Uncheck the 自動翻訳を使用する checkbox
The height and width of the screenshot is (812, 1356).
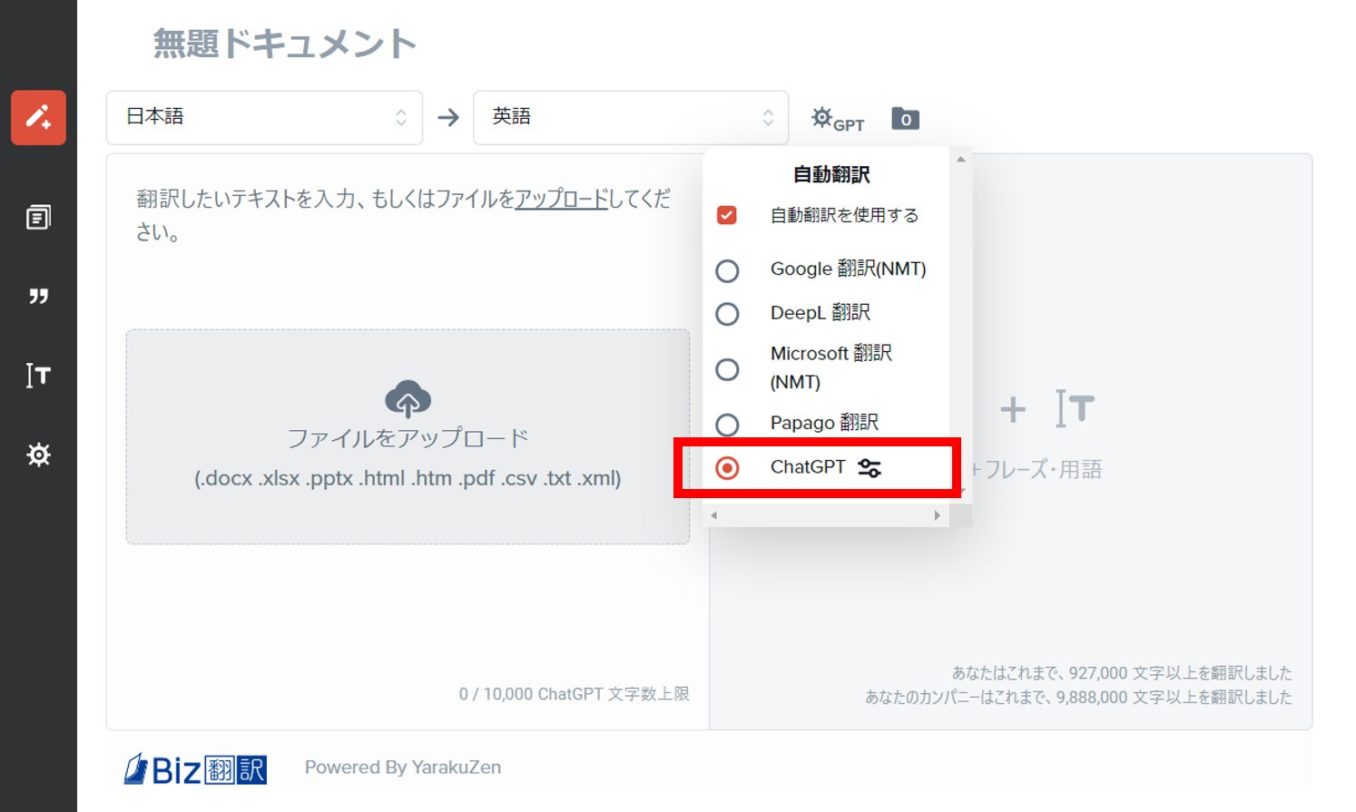726,215
